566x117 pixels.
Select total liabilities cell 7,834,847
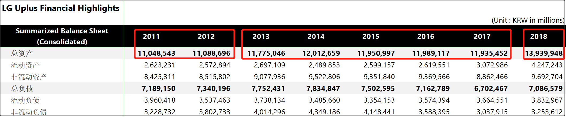(323, 88)
